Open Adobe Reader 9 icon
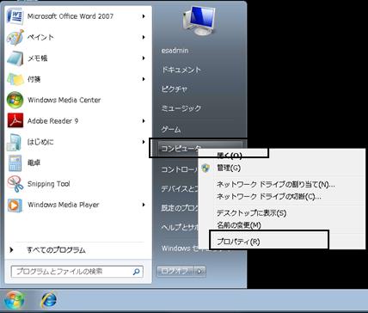This screenshot has height=313, width=368. [x=15, y=120]
